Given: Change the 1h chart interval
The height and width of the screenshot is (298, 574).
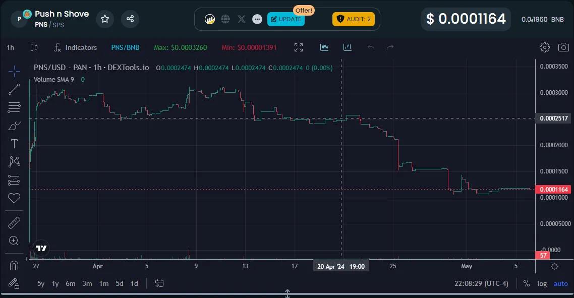Looking at the screenshot, I should (x=11, y=47).
